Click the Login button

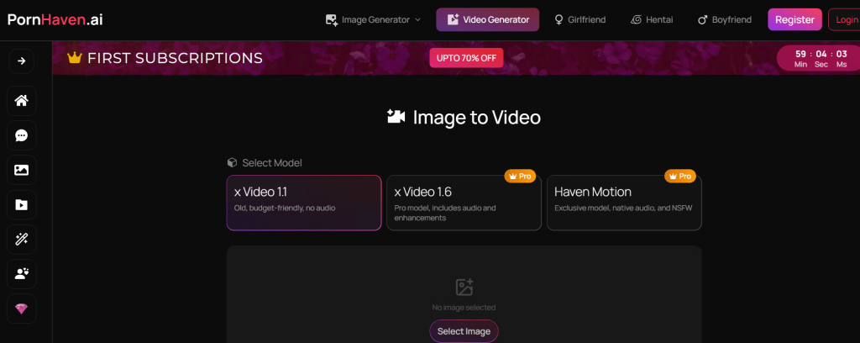click(844, 19)
